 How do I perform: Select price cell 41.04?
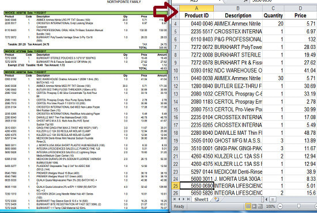coord(300,70)
